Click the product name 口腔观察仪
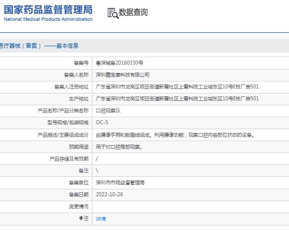The width and height of the screenshot is (289, 230). point(108,110)
